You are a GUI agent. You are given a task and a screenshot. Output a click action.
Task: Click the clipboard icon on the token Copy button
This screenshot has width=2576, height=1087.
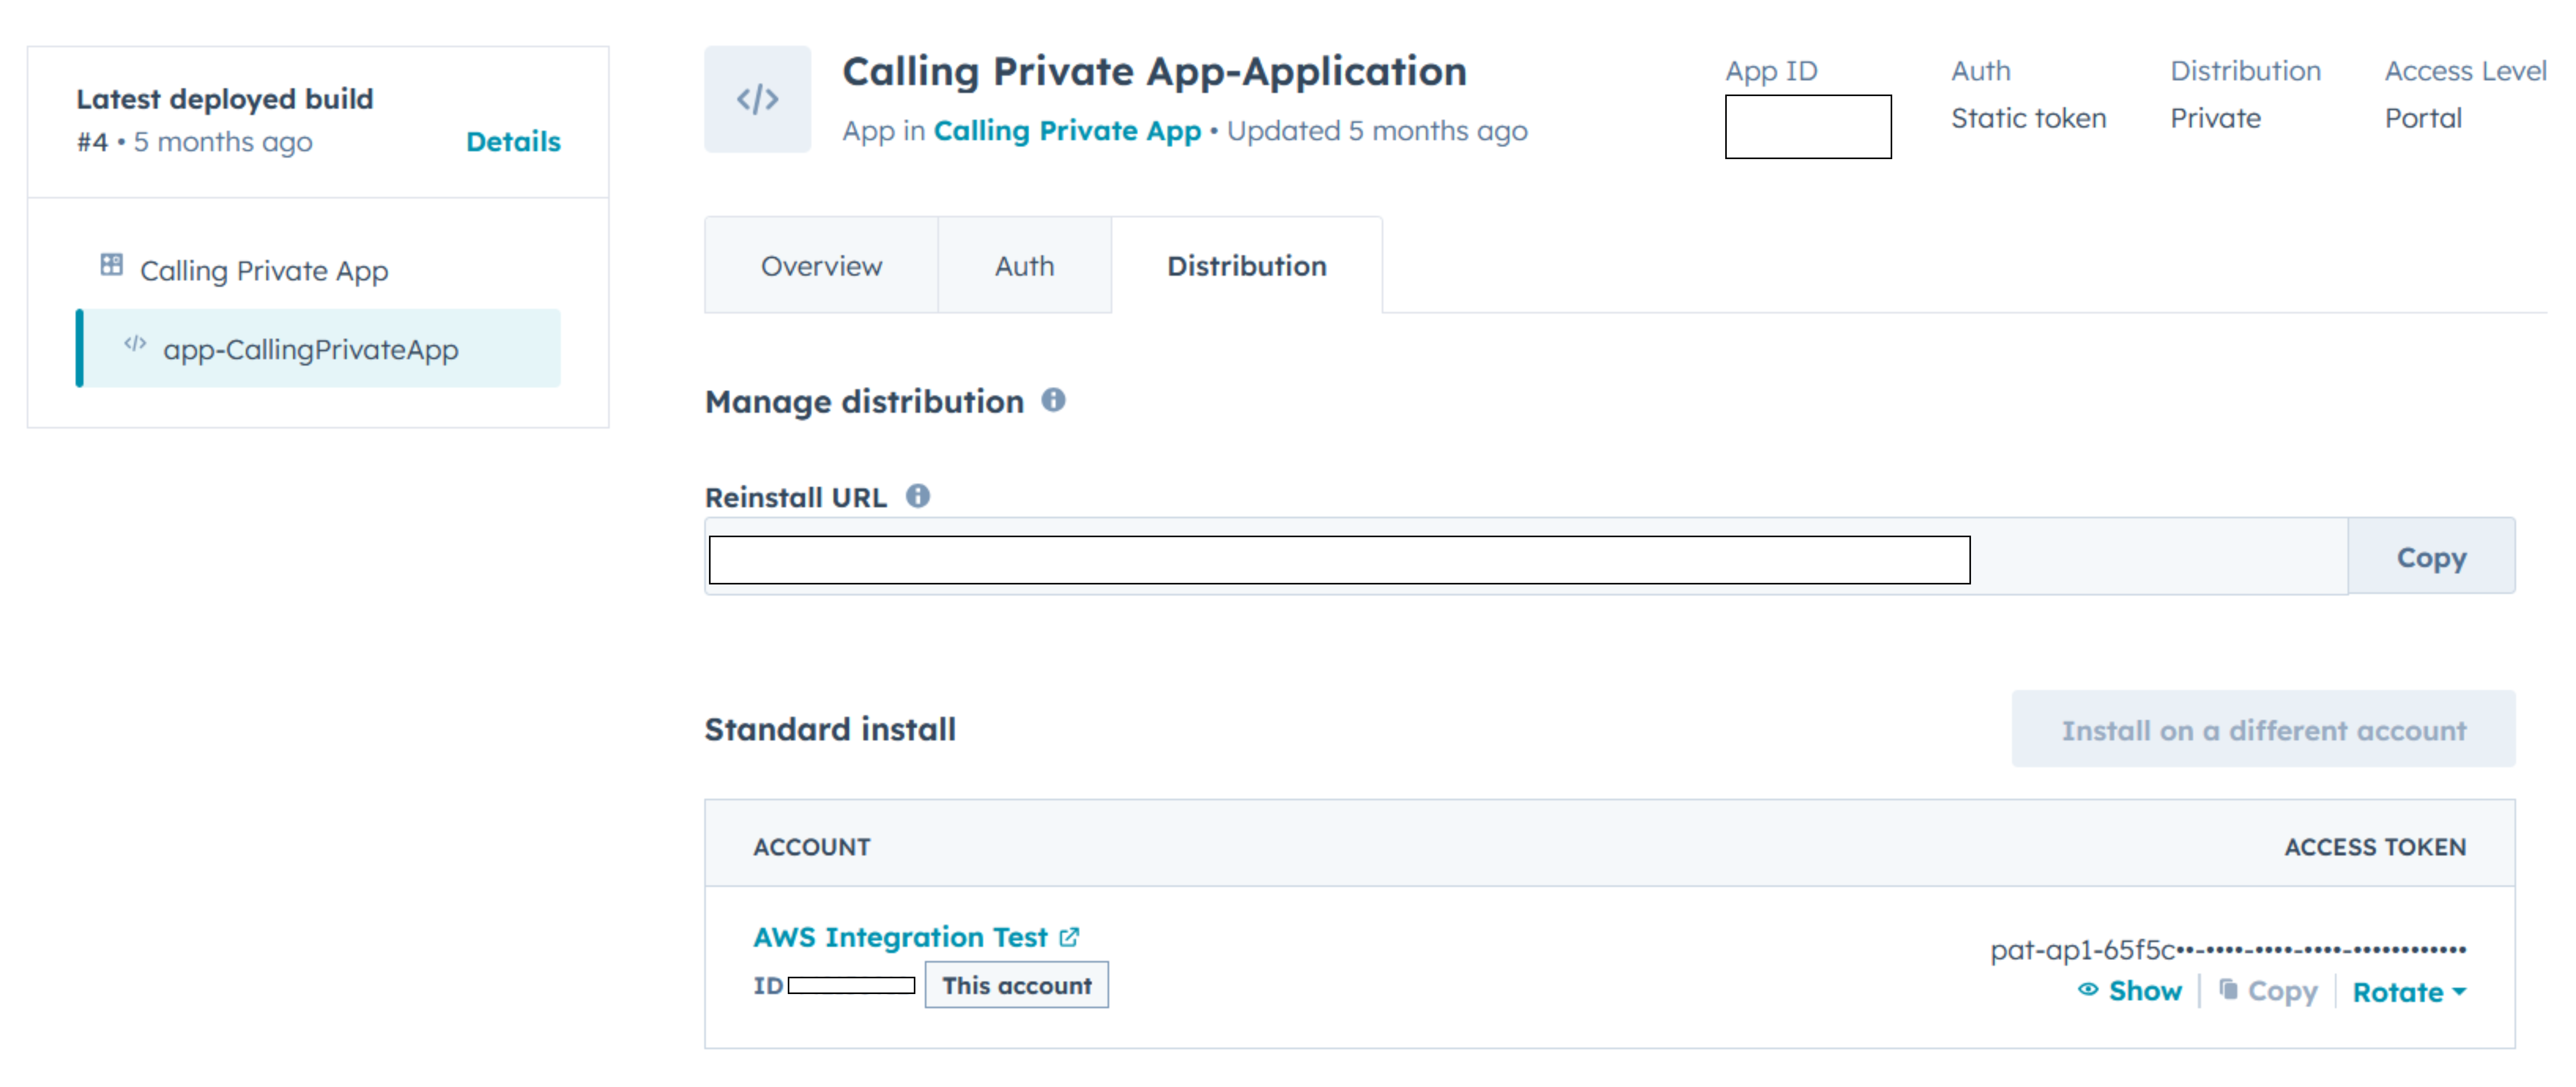point(2228,989)
